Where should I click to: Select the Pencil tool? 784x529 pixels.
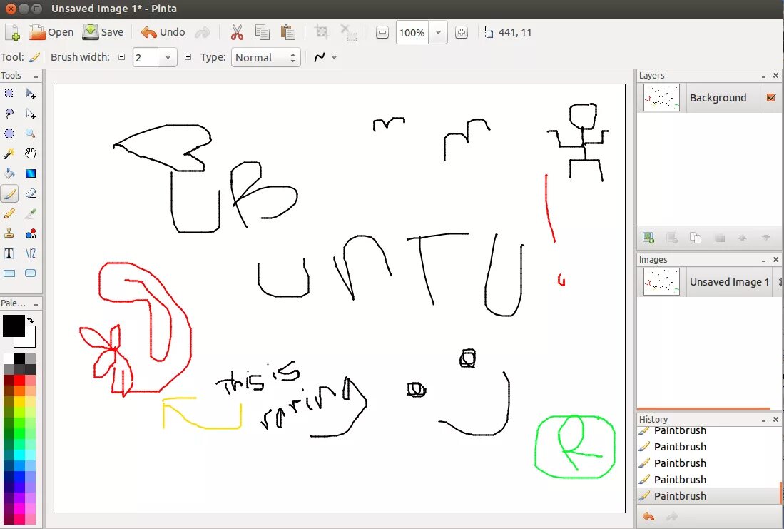pos(9,213)
